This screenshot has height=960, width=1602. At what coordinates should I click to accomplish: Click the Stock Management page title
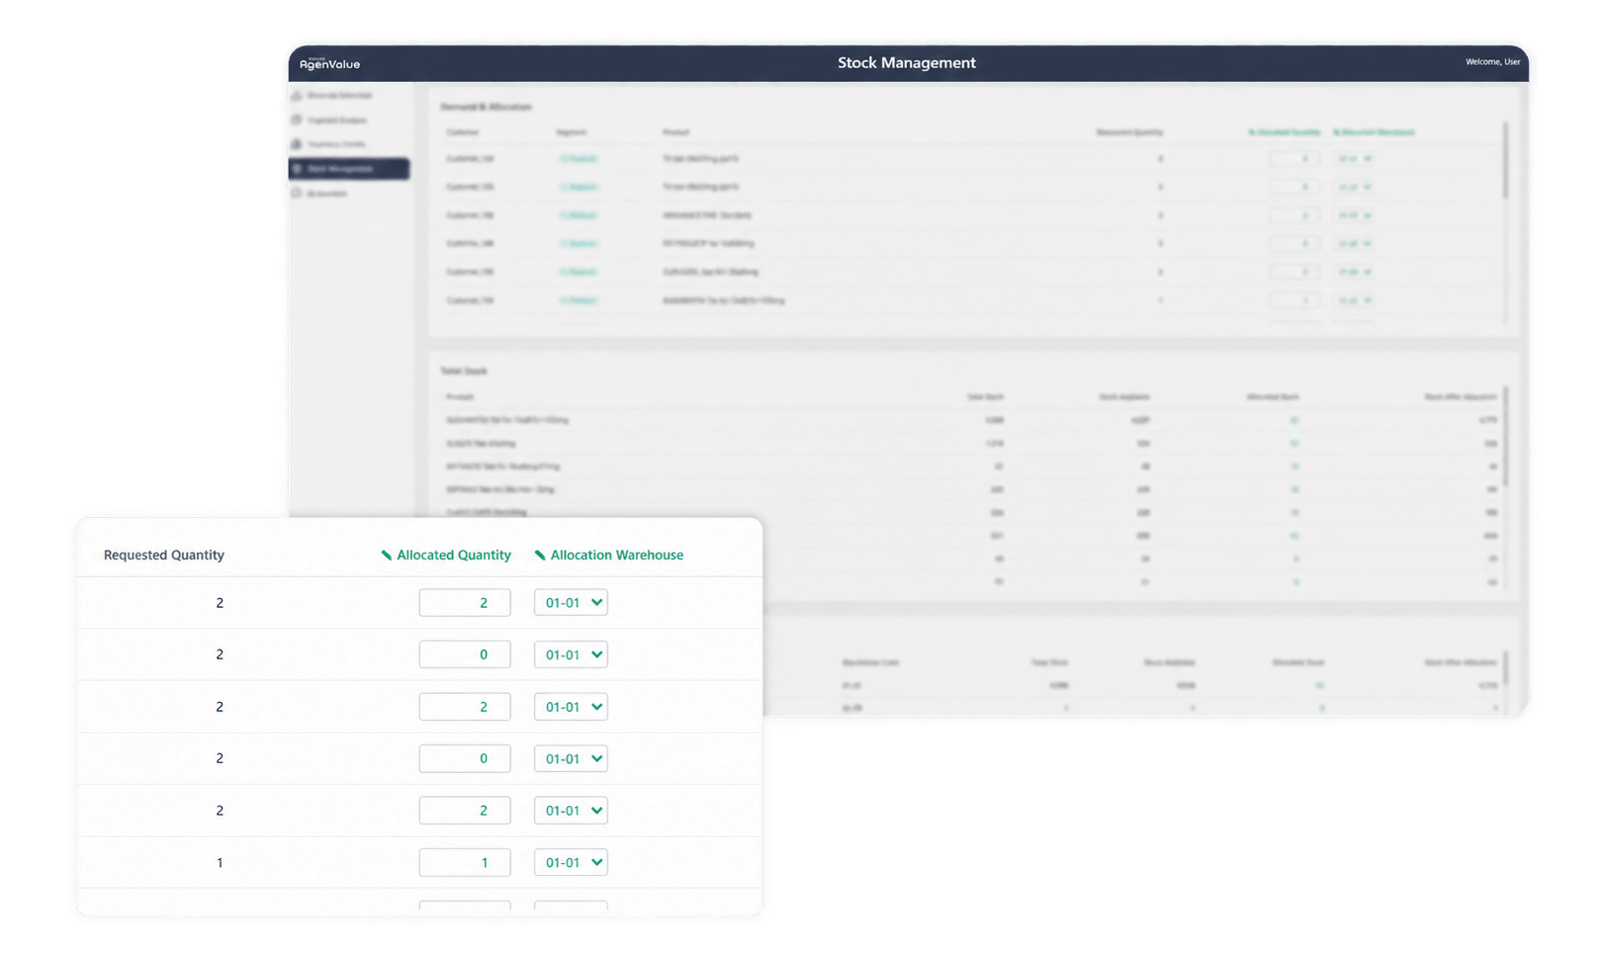(907, 62)
